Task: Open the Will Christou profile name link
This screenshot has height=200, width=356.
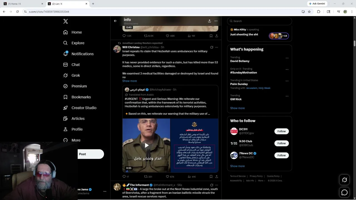Action: [131, 47]
